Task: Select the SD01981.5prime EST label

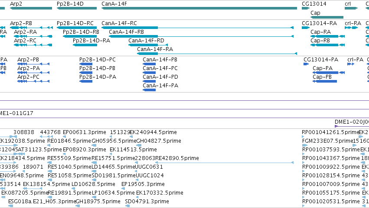Action: pyautogui.click(x=114, y=176)
